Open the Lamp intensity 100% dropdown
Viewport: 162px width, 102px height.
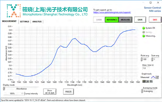(14, 94)
